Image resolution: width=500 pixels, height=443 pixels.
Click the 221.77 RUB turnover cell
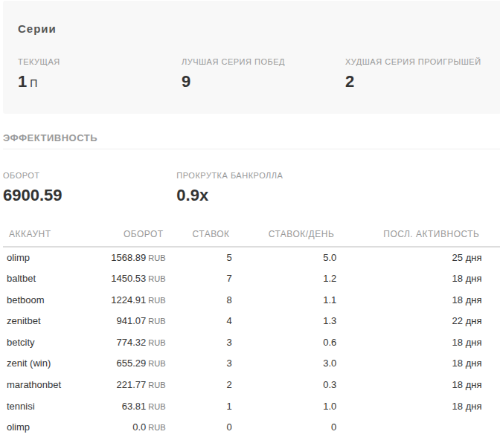point(141,385)
